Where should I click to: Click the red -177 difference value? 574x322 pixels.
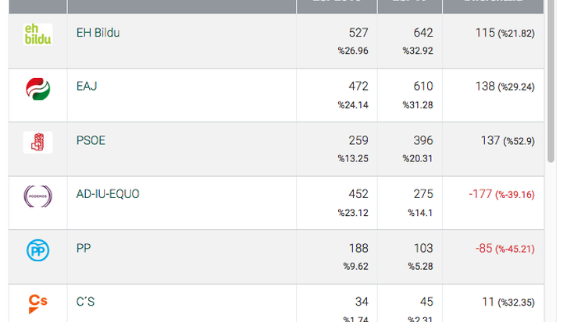480,194
